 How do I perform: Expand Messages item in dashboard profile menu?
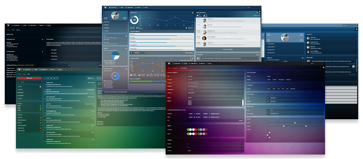click(115, 22)
